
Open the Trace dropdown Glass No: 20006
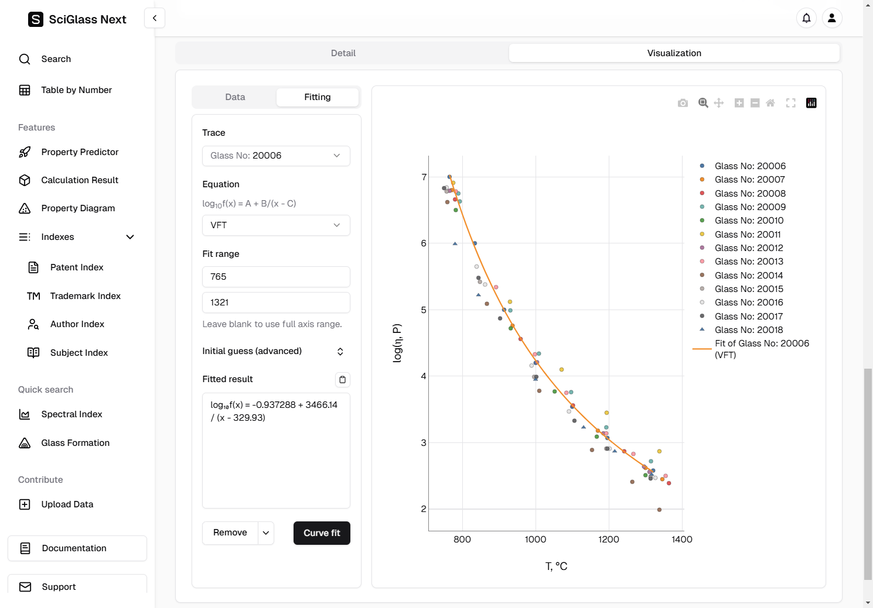point(276,156)
